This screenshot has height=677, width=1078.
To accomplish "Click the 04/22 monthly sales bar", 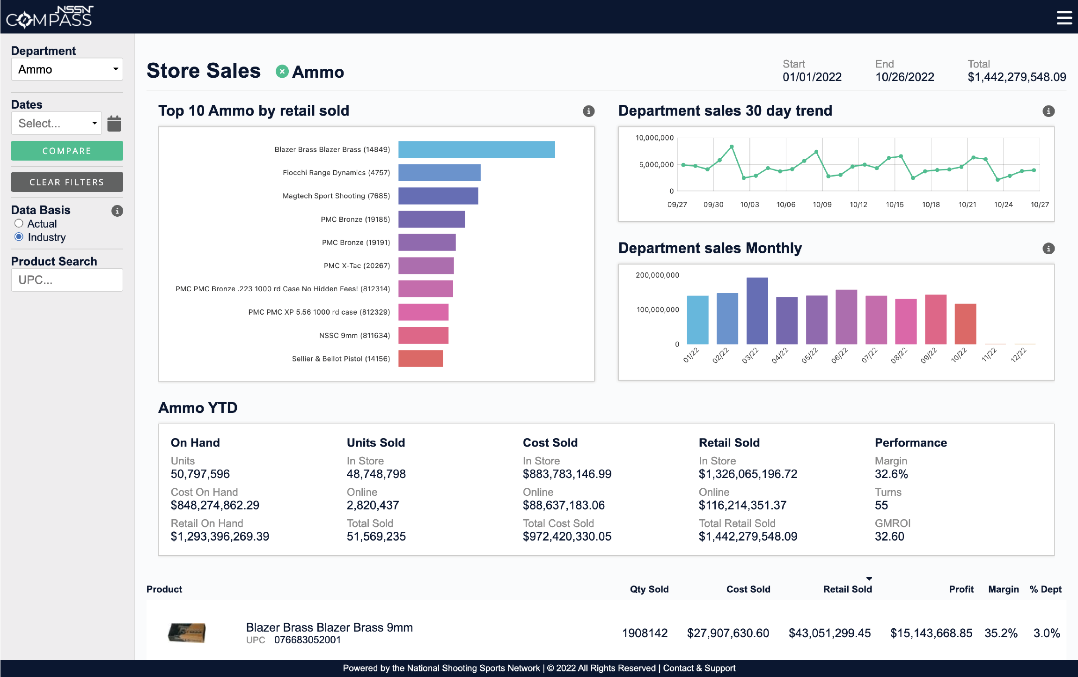I will [787, 321].
